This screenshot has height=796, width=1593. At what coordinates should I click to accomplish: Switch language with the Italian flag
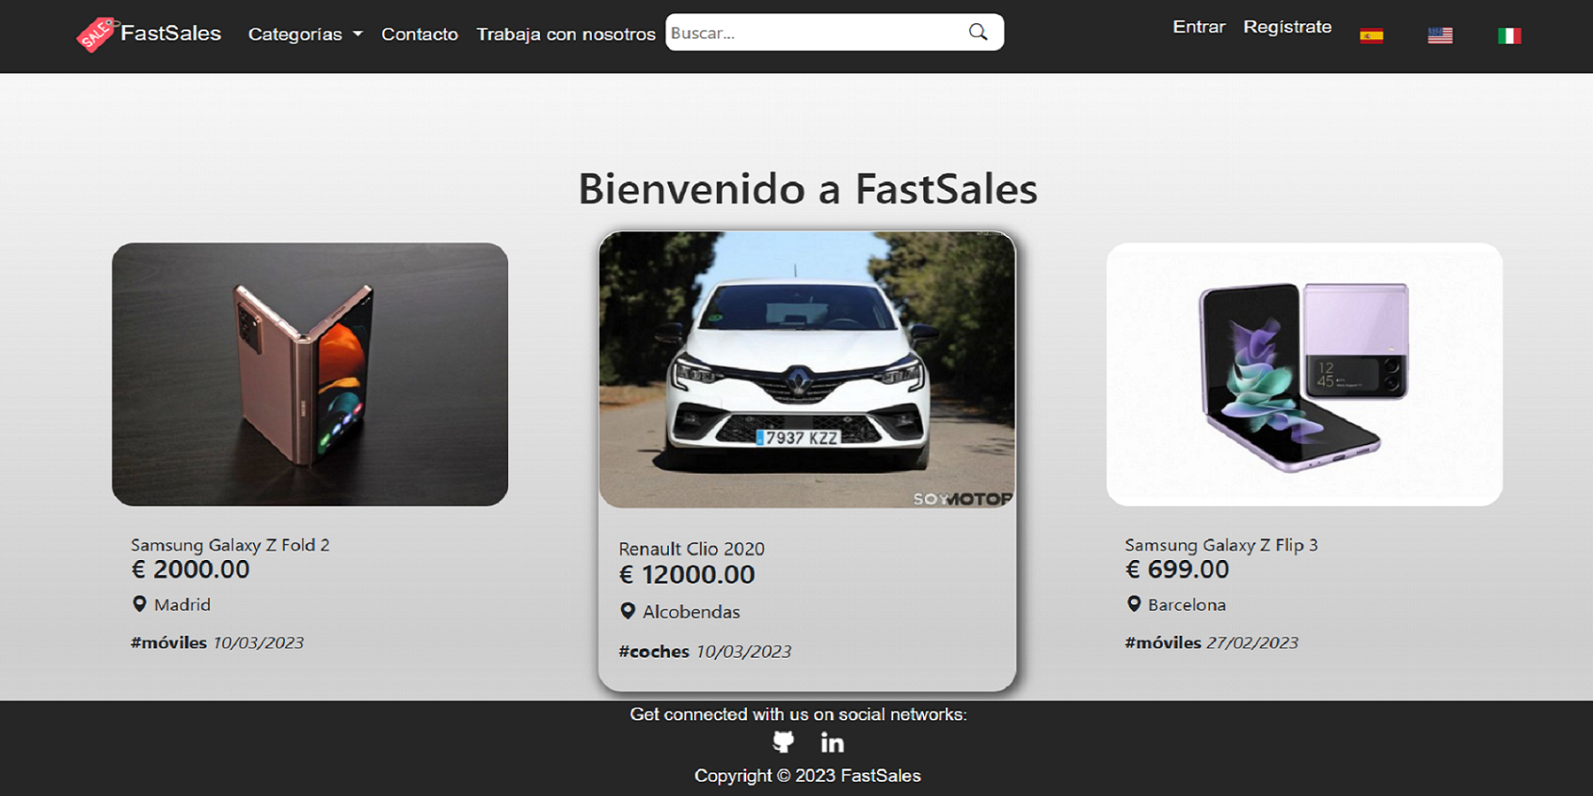click(x=1509, y=35)
